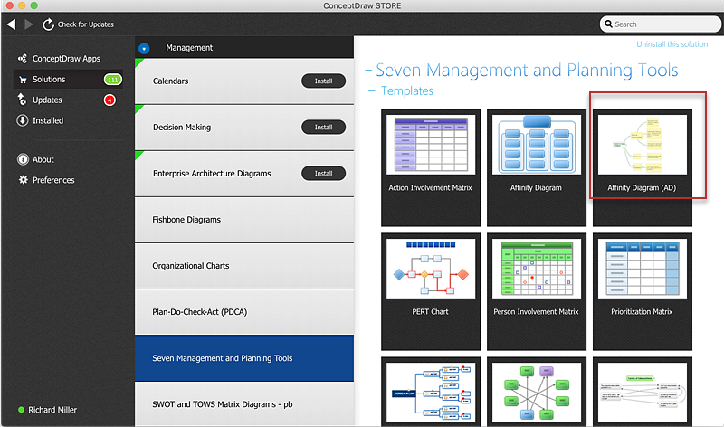Click the magnifier icon in search
The height and width of the screenshot is (427, 724).
click(x=608, y=24)
